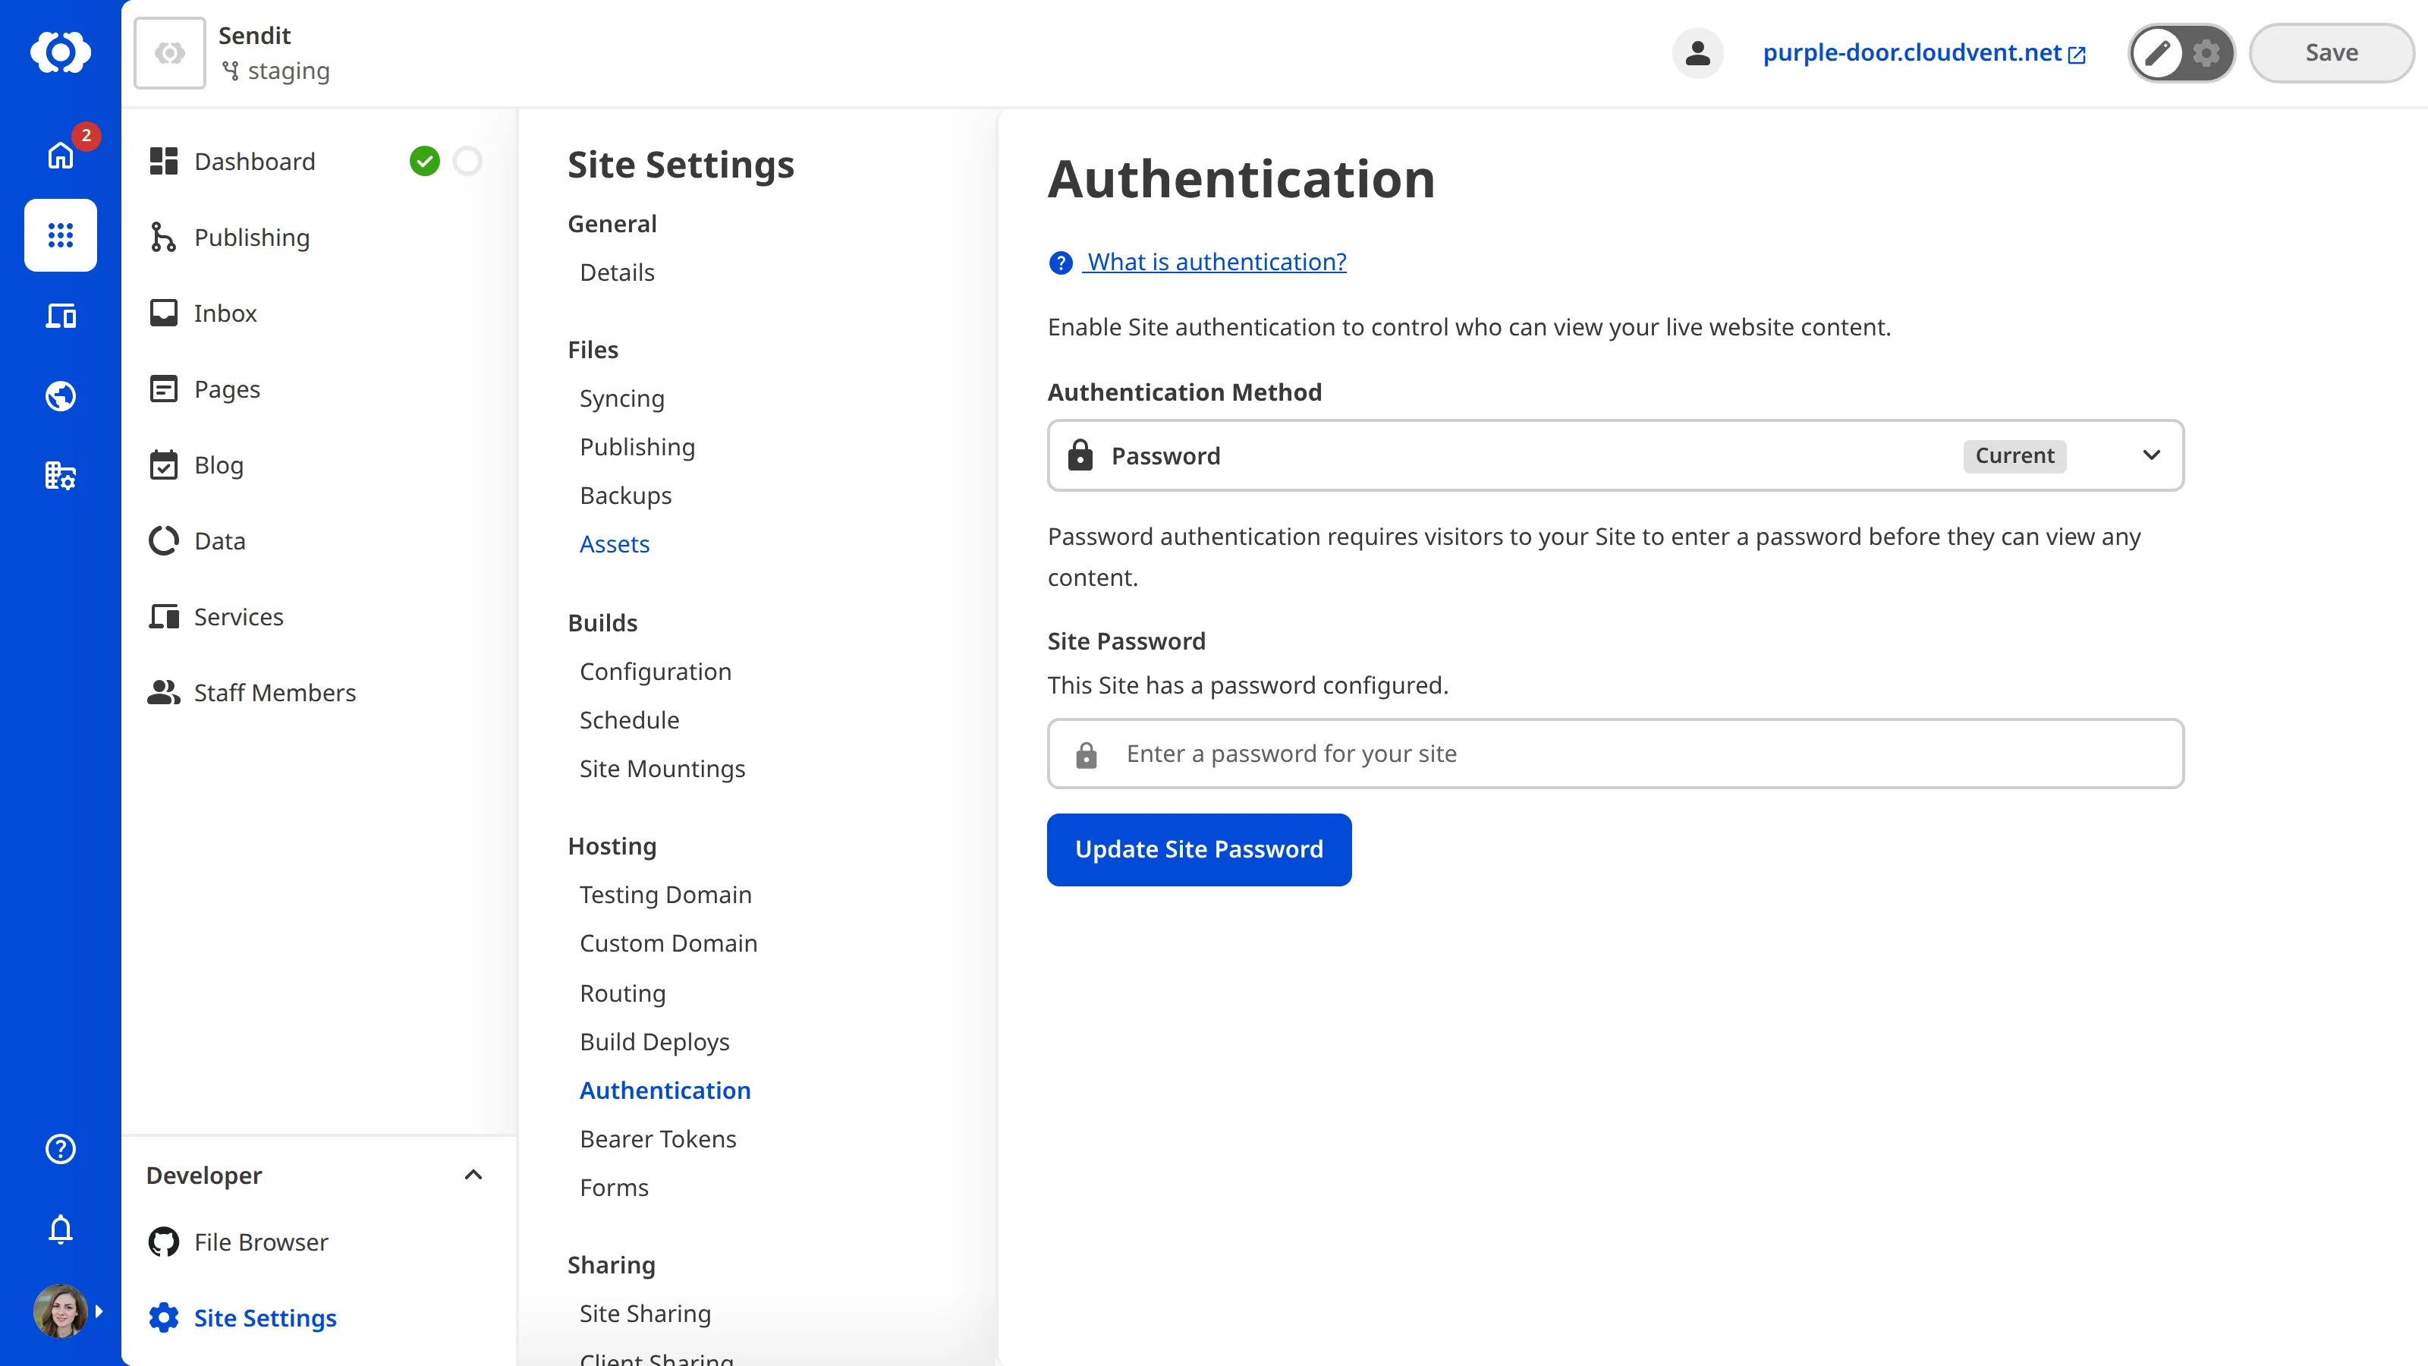Click the staging branch label

click(275, 71)
